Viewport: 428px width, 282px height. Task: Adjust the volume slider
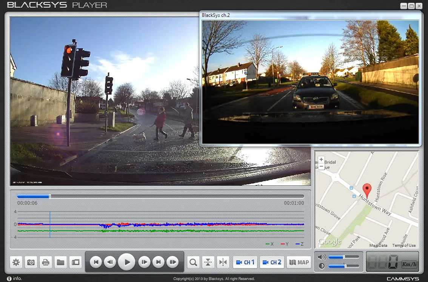[x=344, y=257]
